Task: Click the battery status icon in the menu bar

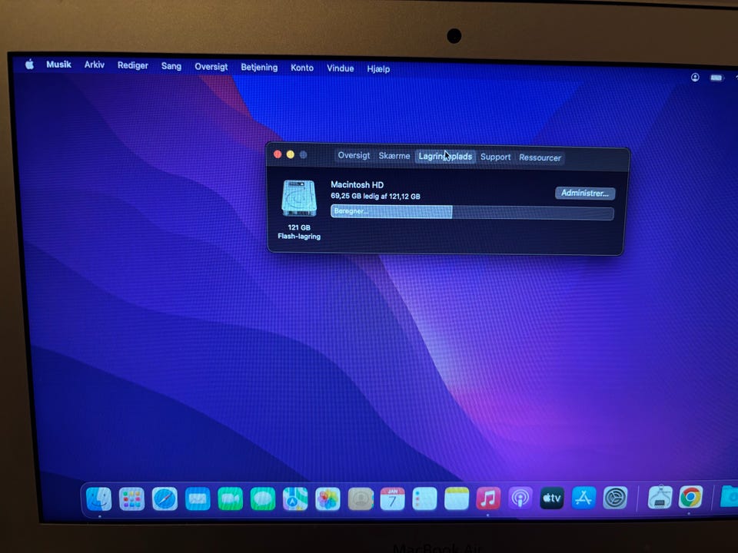Action: tap(716, 78)
